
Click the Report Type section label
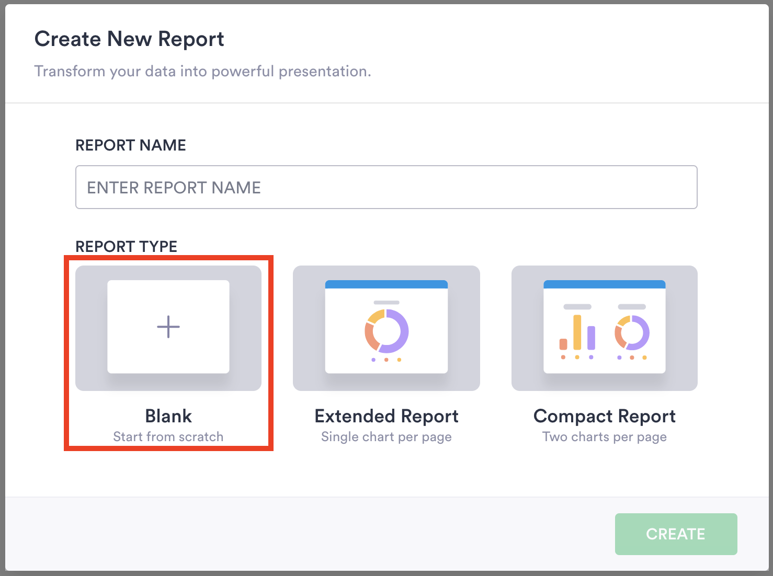coord(126,246)
